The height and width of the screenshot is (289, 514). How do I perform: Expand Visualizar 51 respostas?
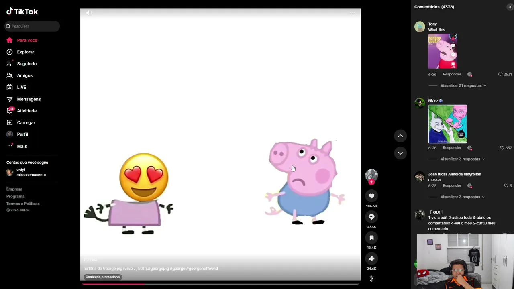click(x=463, y=85)
